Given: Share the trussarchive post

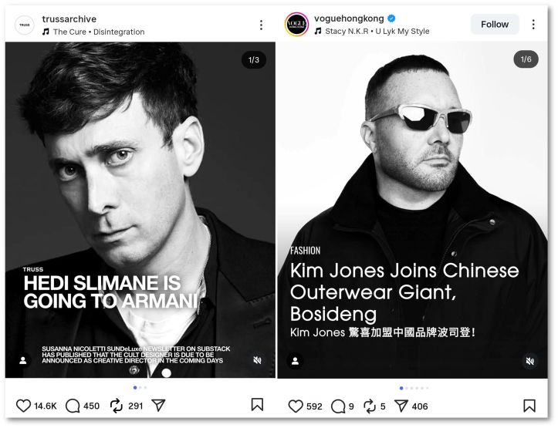Looking at the screenshot, I should (x=158, y=406).
